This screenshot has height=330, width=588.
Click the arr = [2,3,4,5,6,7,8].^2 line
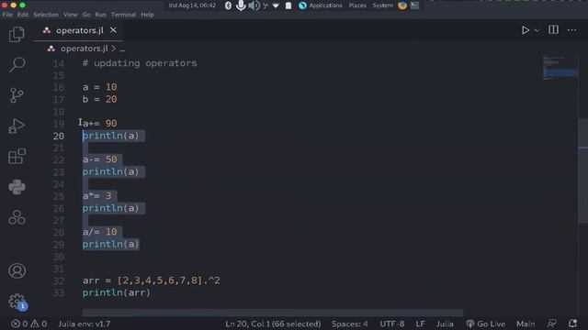(151, 280)
